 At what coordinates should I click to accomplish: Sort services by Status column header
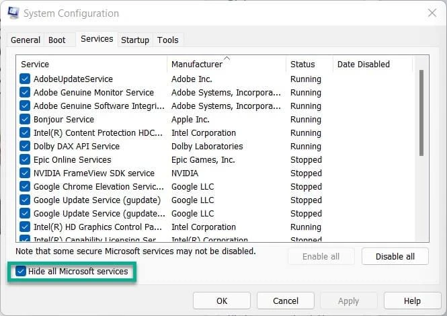point(302,65)
